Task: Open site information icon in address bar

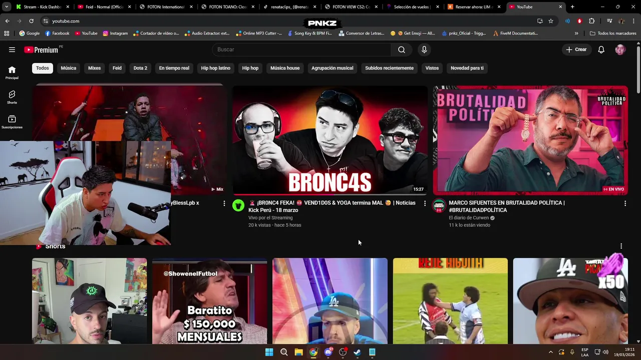Action: (46, 21)
